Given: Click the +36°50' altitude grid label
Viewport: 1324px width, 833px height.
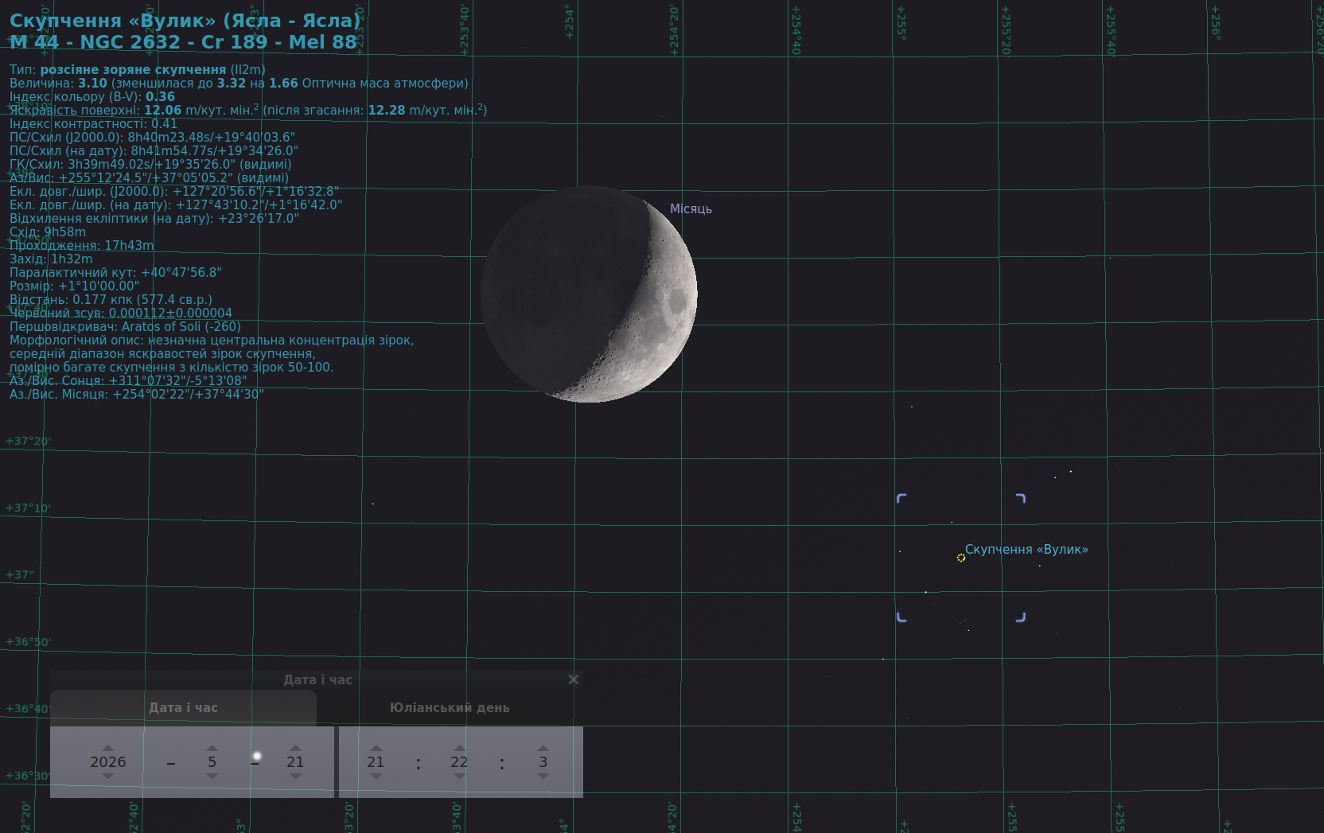Looking at the screenshot, I should [28, 641].
